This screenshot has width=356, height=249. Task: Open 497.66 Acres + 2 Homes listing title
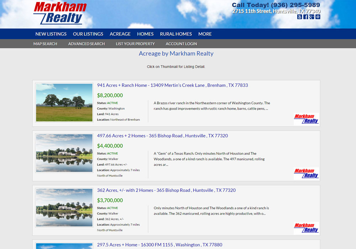[163, 136]
